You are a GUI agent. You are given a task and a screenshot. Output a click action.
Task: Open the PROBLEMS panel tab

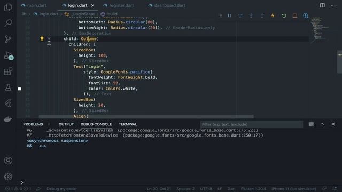click(x=33, y=124)
